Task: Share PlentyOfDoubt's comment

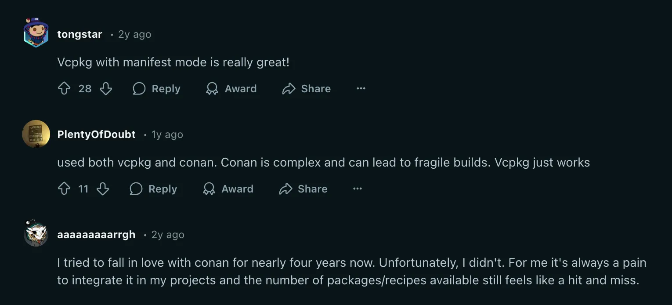Action: [x=303, y=189]
